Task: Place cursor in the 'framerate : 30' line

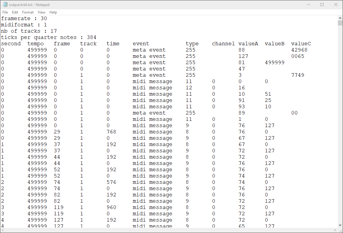Action: pos(24,18)
